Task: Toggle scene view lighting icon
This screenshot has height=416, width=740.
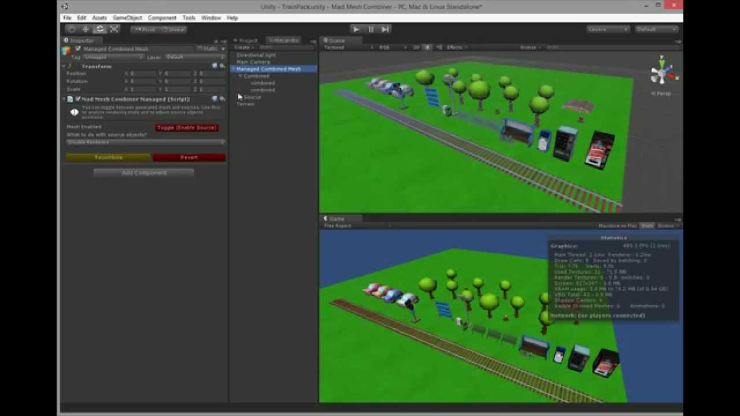Action: tap(427, 47)
